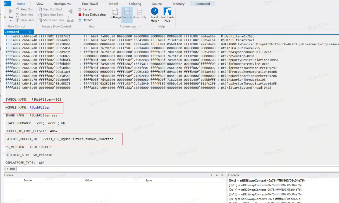Pin the Locals panel
This screenshot has height=203, width=339.
point(217,175)
